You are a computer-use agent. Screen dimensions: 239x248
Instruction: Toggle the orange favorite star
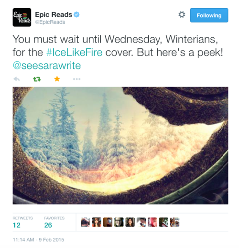[57, 79]
